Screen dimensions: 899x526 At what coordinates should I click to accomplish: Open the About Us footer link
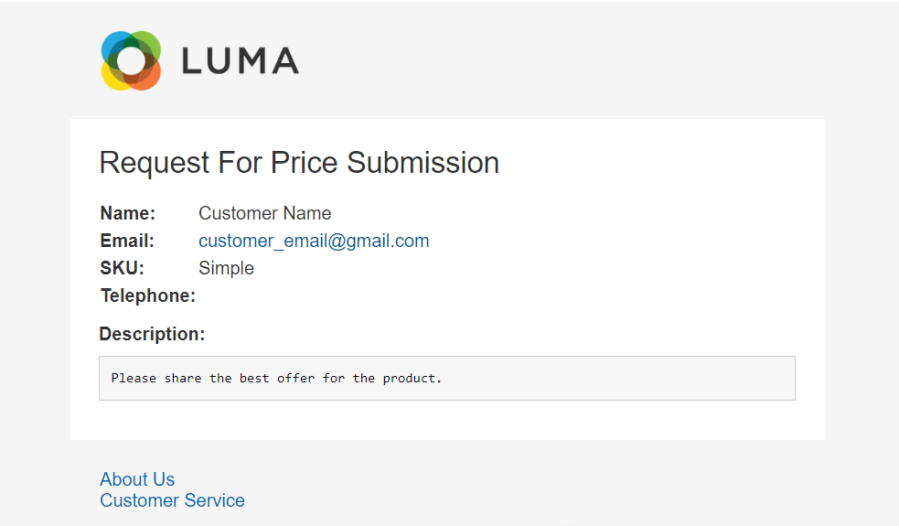click(x=137, y=479)
